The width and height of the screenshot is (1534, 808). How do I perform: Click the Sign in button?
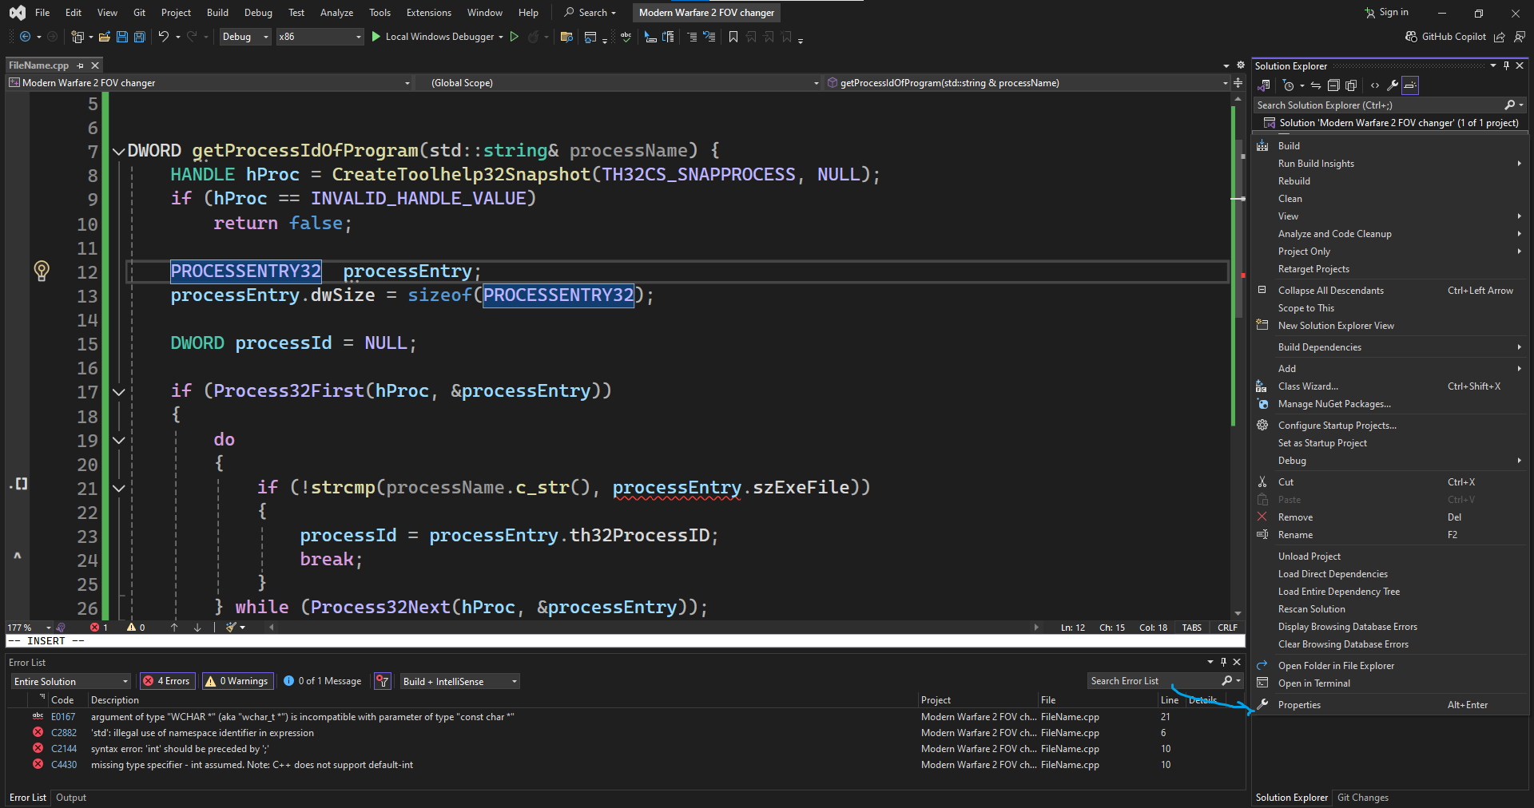coord(1386,13)
